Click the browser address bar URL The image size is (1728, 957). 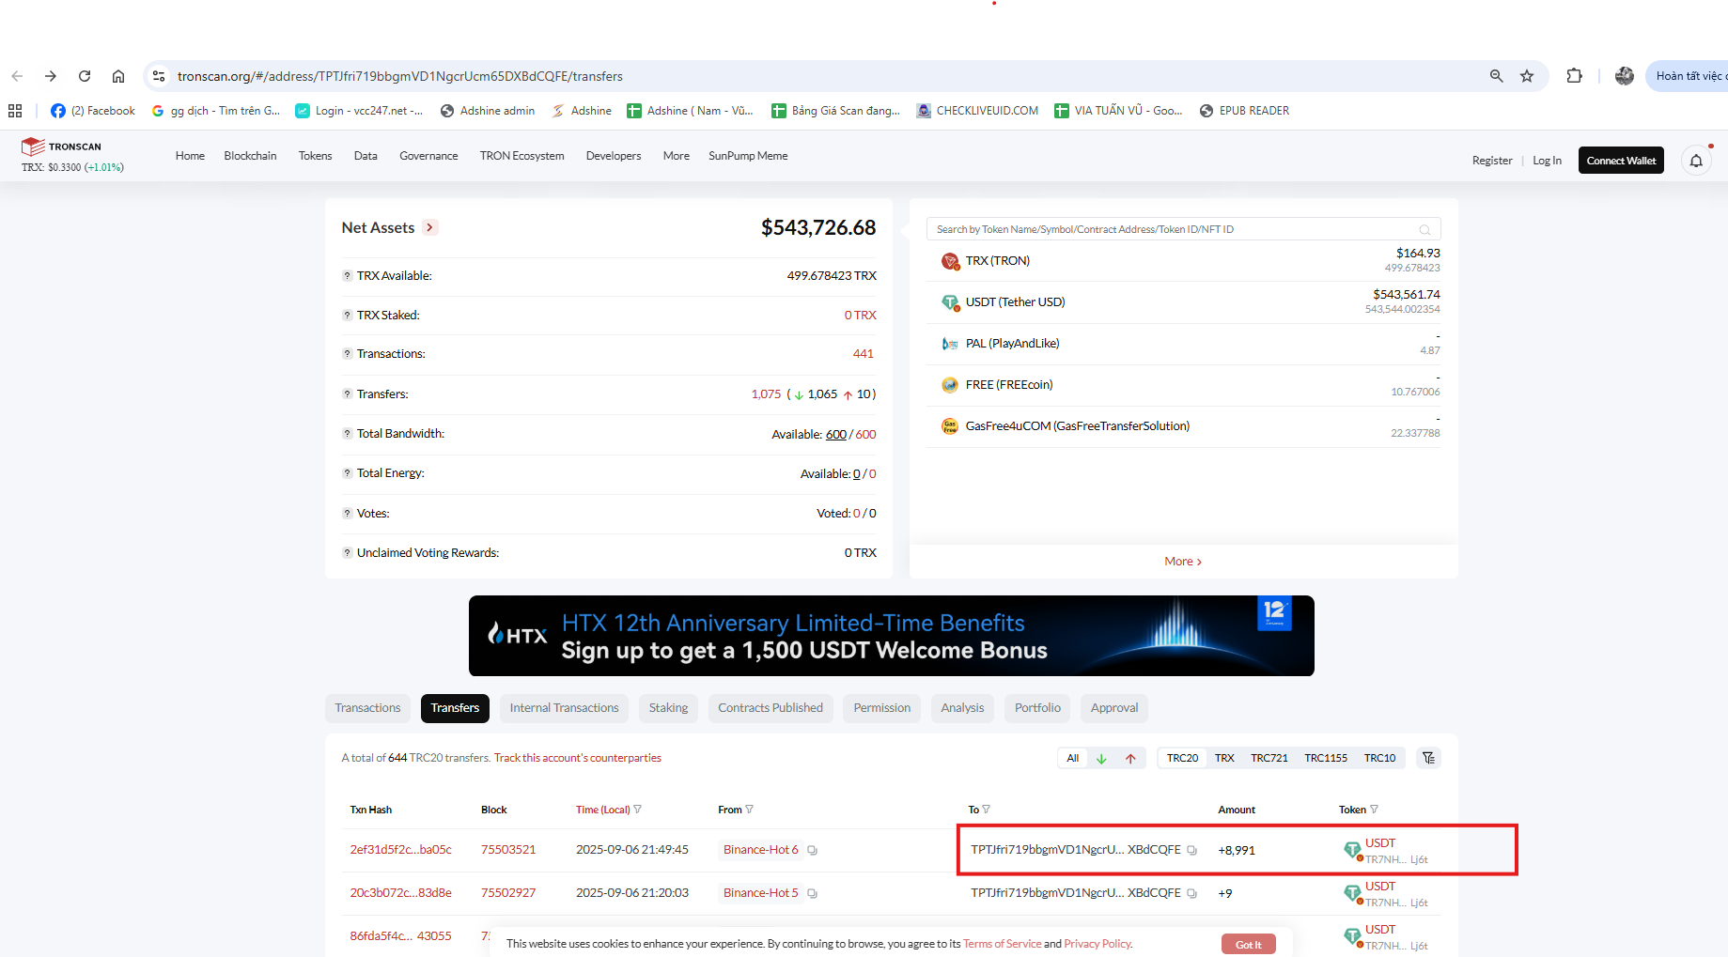400,76
